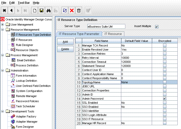
Task: Click the Encrypted column header
Action: (165, 41)
